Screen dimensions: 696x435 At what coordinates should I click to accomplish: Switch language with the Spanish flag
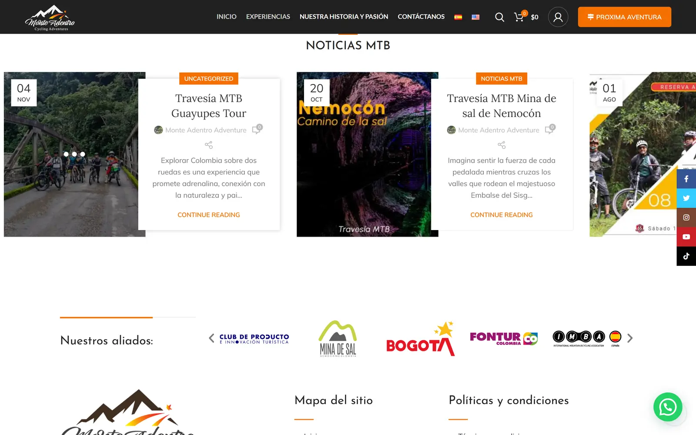458,17
